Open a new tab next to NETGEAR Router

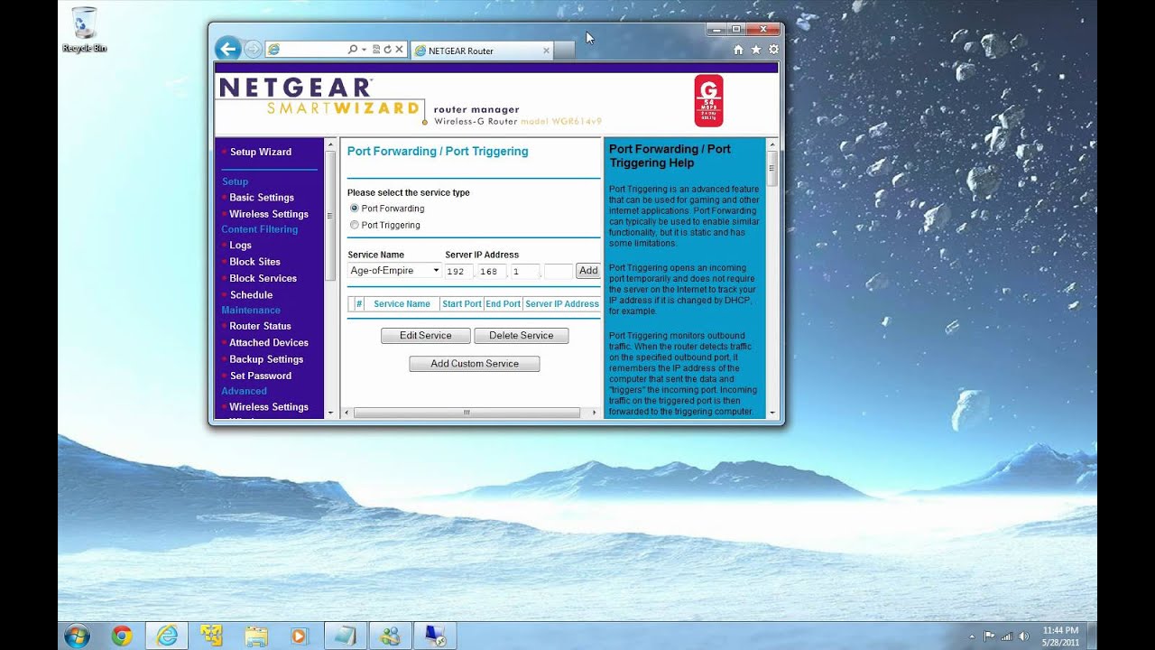(564, 51)
